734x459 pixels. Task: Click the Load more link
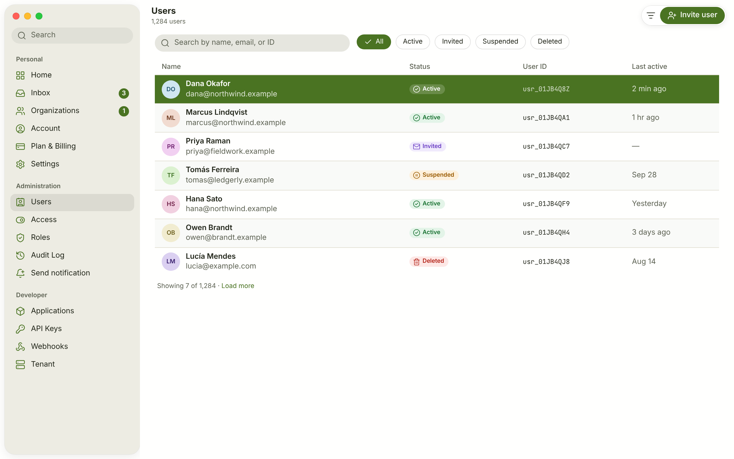[238, 286]
